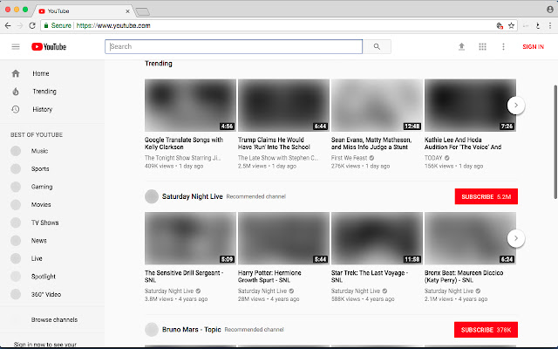The image size is (558, 349).
Task: Go back with browser back arrow
Action: tap(8, 25)
